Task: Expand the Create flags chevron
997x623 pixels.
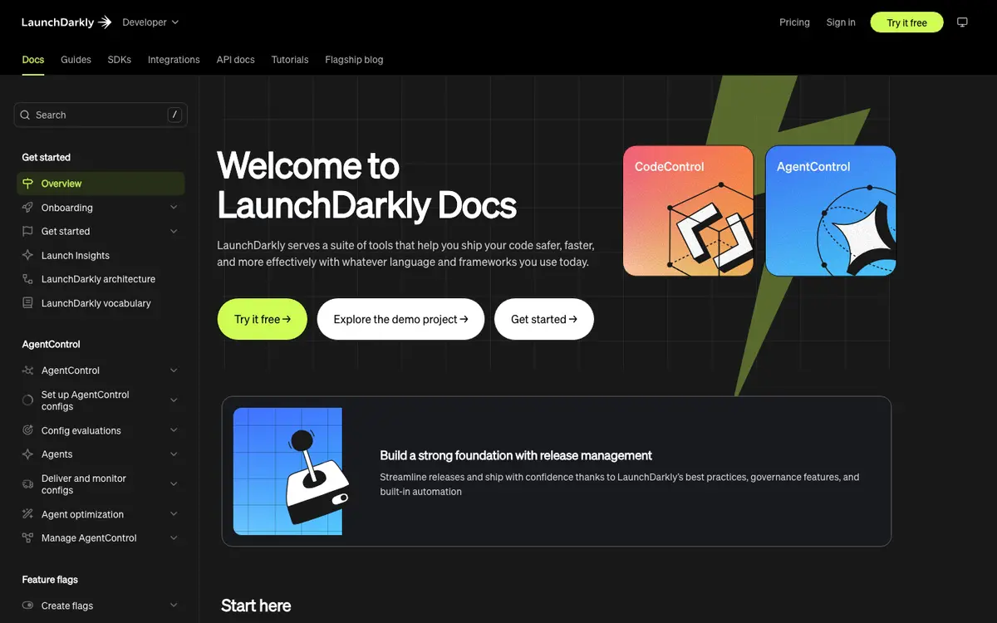Action: [174, 606]
